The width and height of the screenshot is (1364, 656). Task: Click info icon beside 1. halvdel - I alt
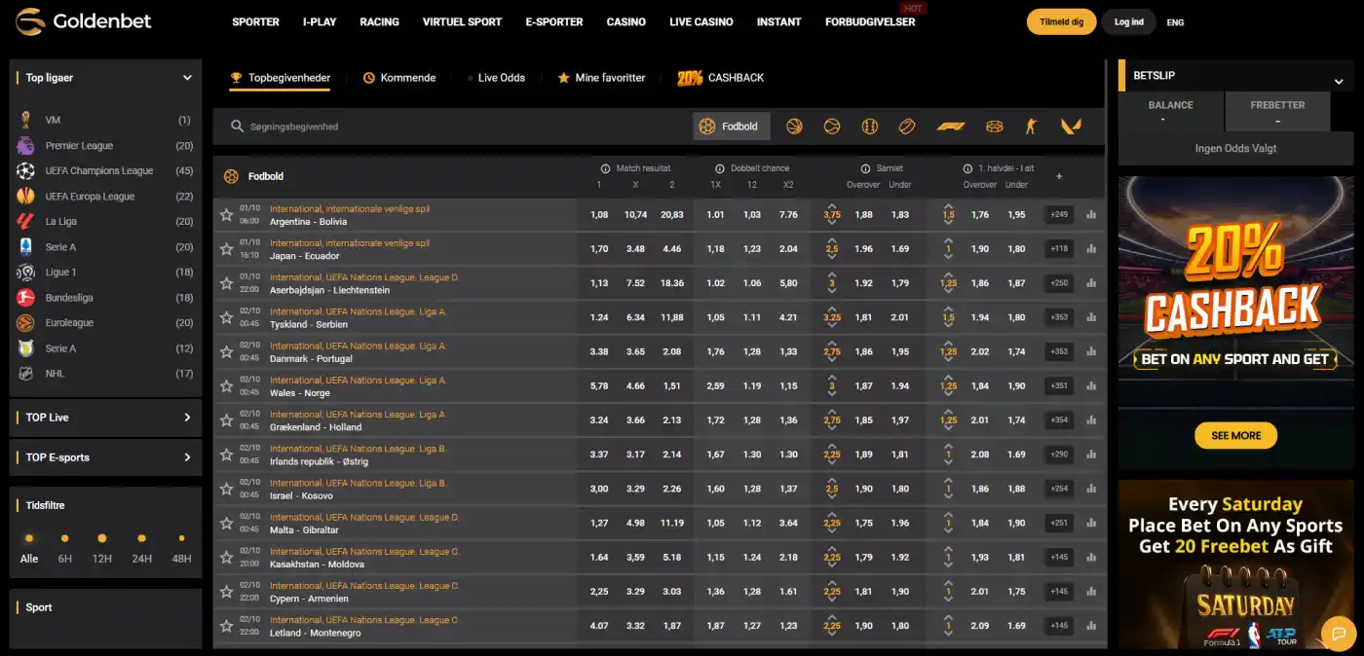(967, 168)
